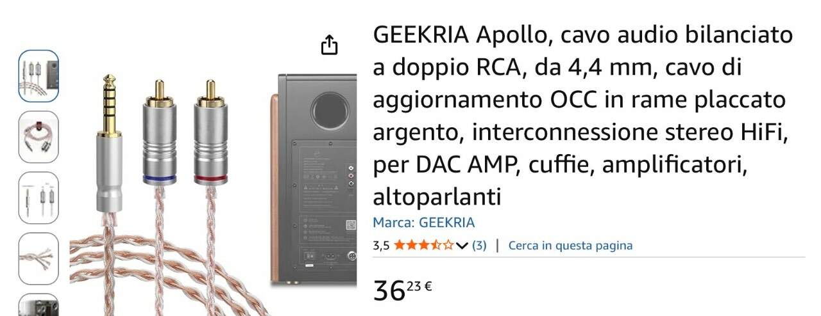
Task: Tap the share icon above product image
Action: pyautogui.click(x=329, y=45)
